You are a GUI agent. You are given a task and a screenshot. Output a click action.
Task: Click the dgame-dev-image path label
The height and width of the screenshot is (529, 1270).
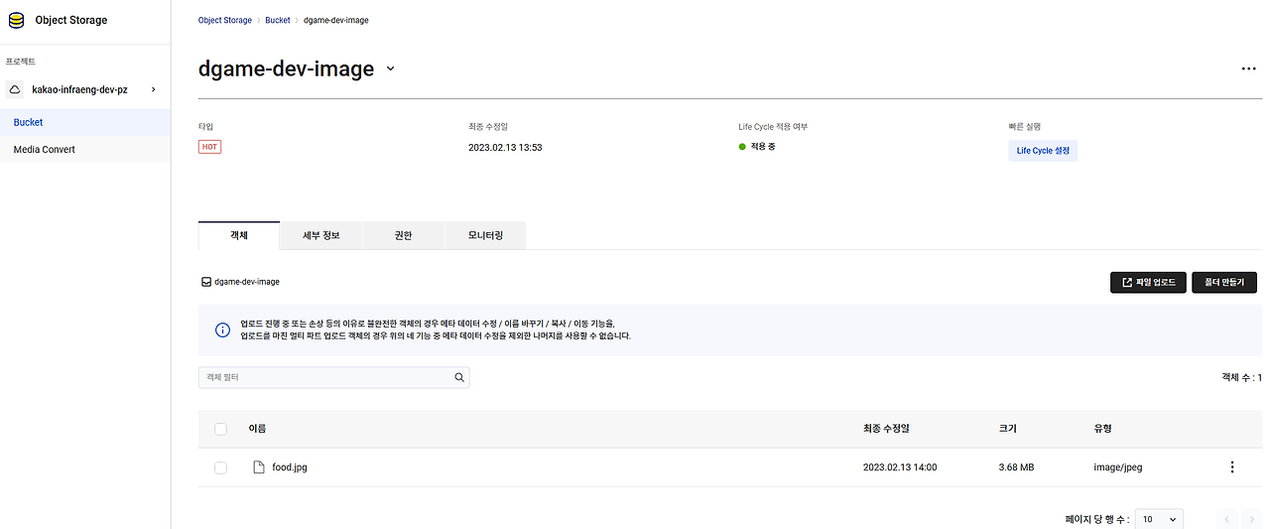(247, 282)
